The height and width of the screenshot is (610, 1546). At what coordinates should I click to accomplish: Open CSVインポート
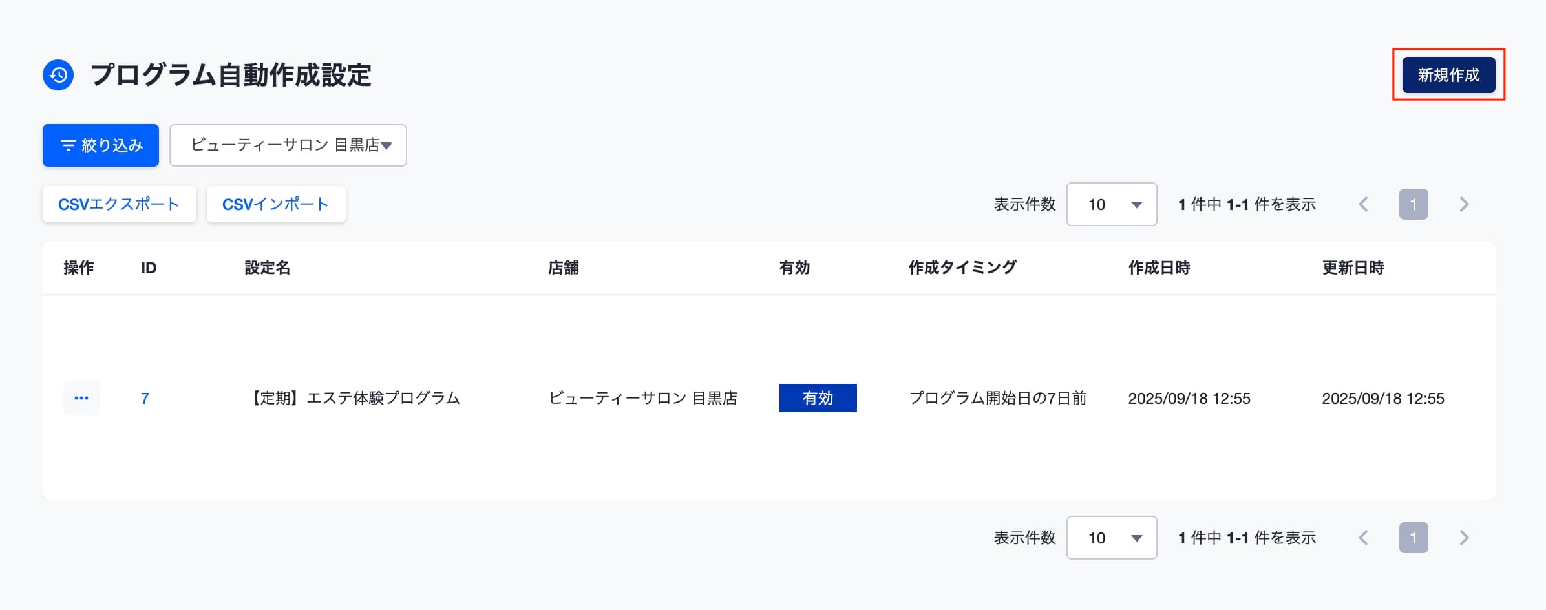click(x=276, y=204)
